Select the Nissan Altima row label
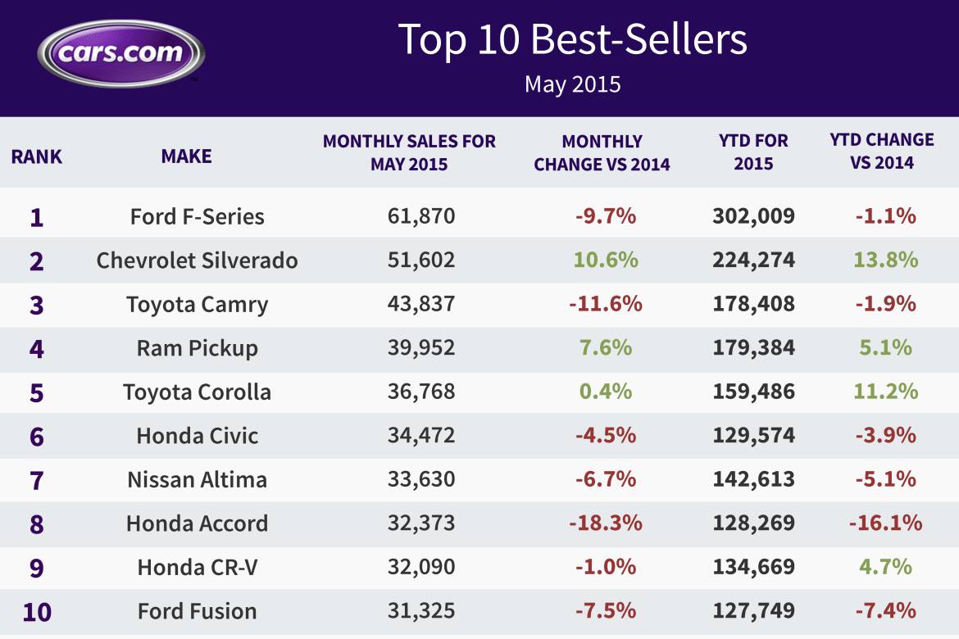 coord(197,480)
